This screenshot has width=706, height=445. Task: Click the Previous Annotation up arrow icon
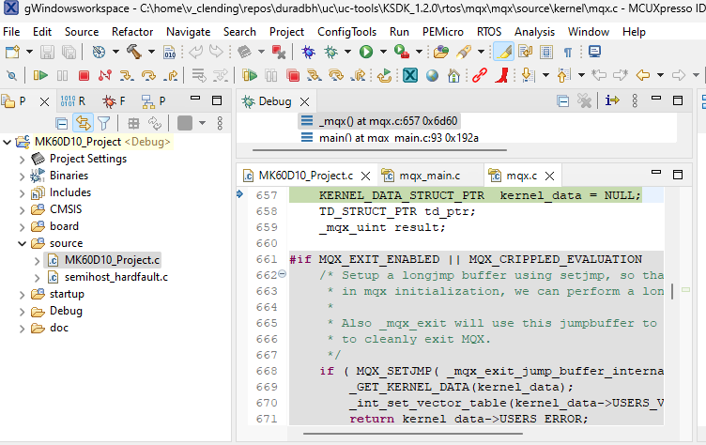click(563, 75)
